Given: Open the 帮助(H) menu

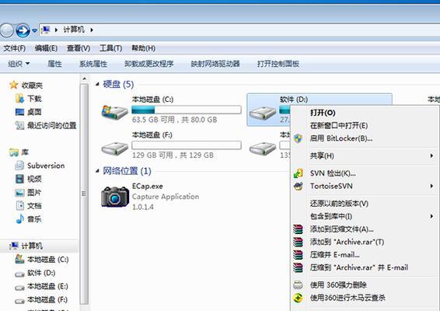Looking at the screenshot, I should click(x=143, y=48).
